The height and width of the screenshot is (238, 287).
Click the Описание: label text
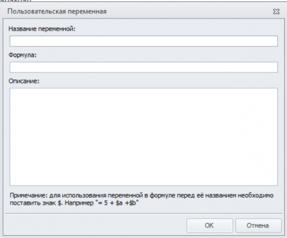24,81
